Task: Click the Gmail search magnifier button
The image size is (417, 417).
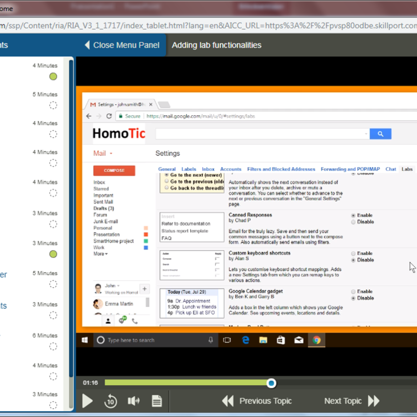Action: point(381,134)
